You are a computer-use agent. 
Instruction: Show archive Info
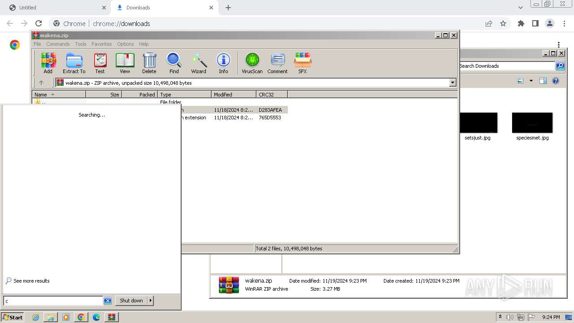[223, 63]
